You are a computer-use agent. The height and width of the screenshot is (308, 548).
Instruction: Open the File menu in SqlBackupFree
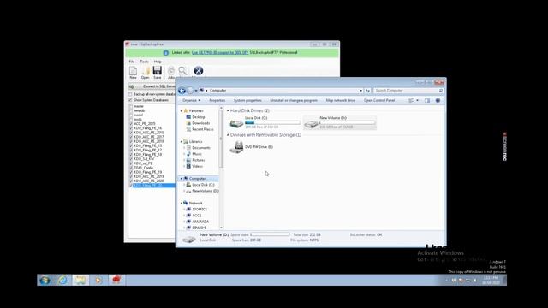[132, 62]
